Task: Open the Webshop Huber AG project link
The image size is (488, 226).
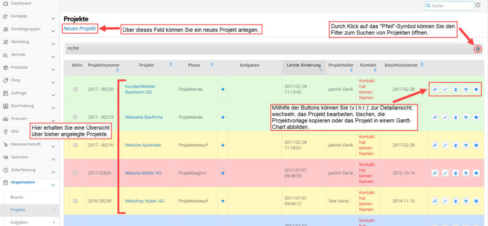Action: (144, 201)
